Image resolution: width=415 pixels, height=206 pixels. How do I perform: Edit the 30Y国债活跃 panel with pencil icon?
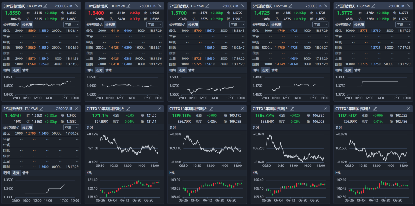[x=45, y=6]
